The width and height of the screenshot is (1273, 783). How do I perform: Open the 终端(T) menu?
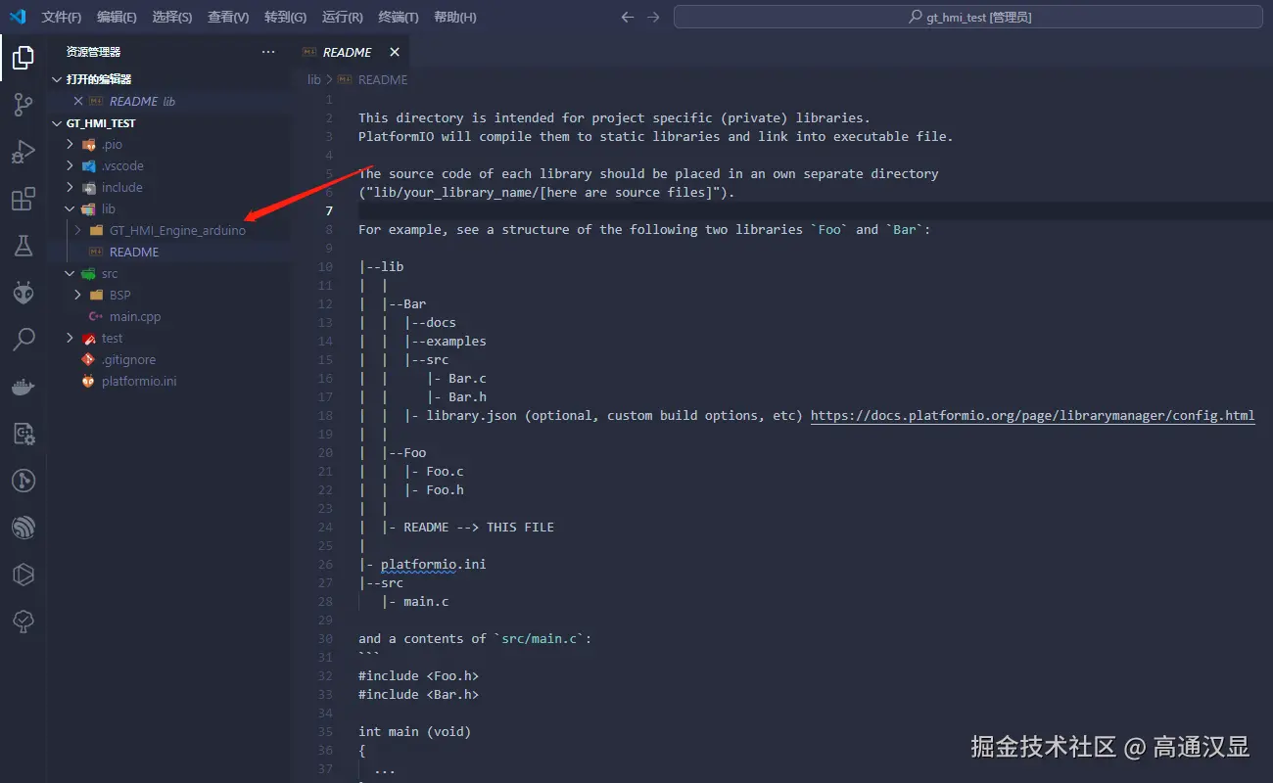[399, 17]
